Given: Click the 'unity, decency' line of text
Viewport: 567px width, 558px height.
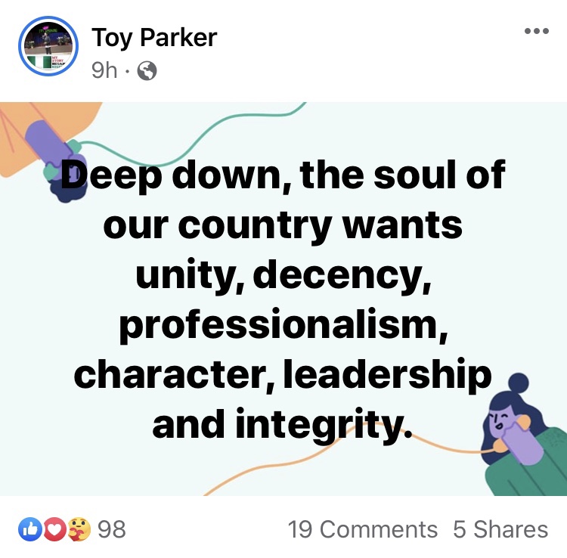Looking at the screenshot, I should click(x=283, y=276).
